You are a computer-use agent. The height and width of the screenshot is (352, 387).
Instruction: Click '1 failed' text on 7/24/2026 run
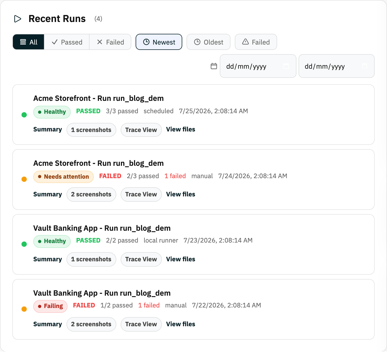tap(175, 176)
